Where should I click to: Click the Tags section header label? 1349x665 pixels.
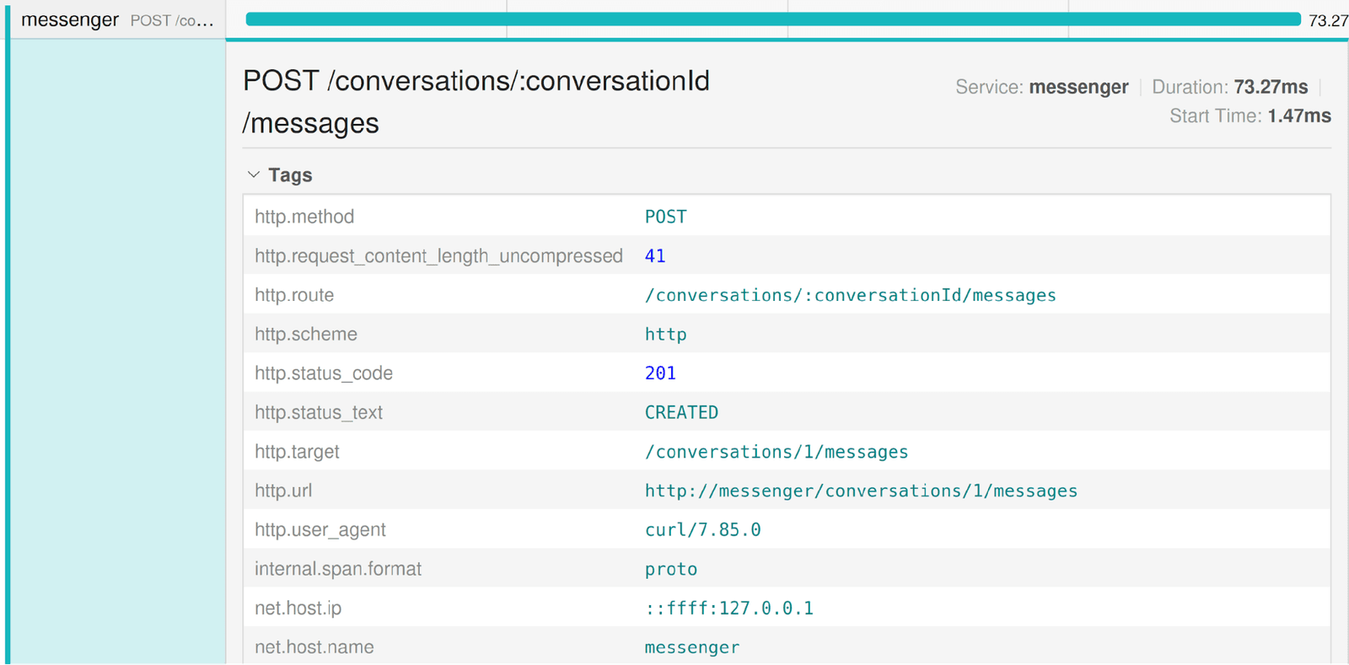290,175
